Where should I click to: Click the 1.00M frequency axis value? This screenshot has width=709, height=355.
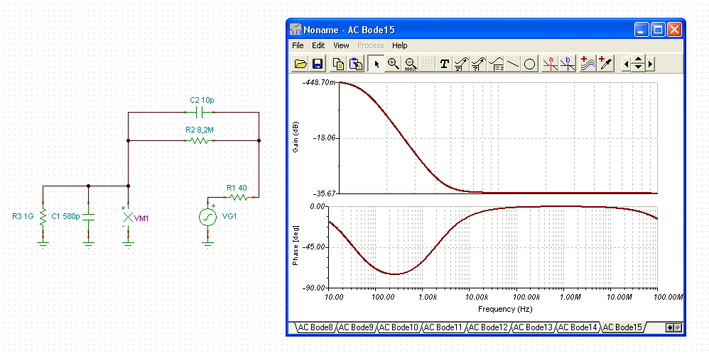[570, 298]
